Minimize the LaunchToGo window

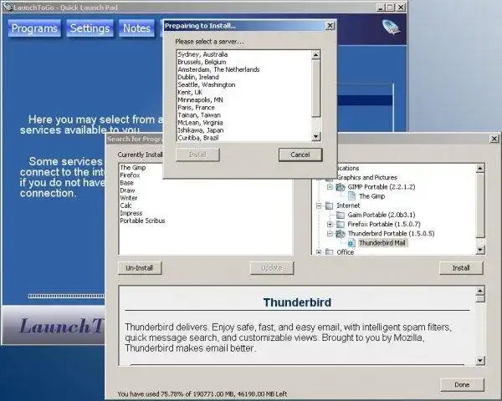click(381, 8)
